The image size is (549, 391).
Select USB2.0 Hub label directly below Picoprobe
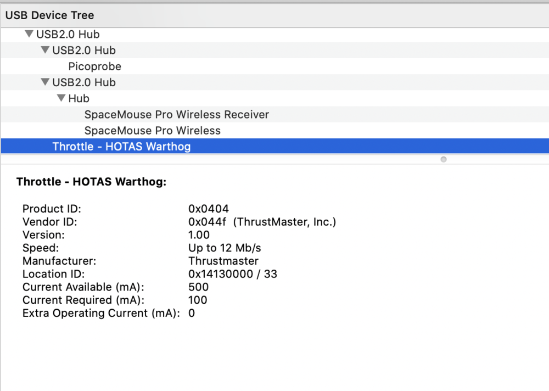(x=84, y=82)
